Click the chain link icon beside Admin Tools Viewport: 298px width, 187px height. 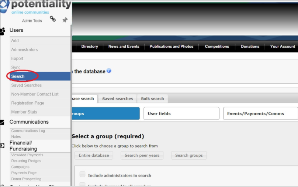53,19
